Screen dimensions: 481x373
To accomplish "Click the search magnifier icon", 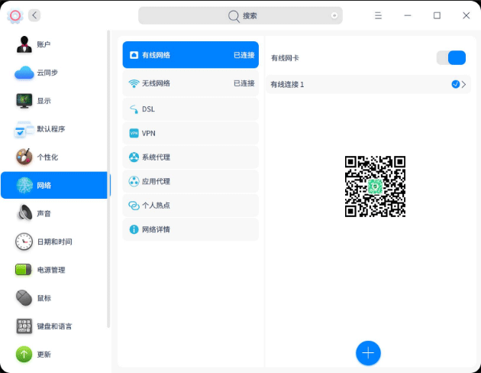I will click(x=234, y=16).
